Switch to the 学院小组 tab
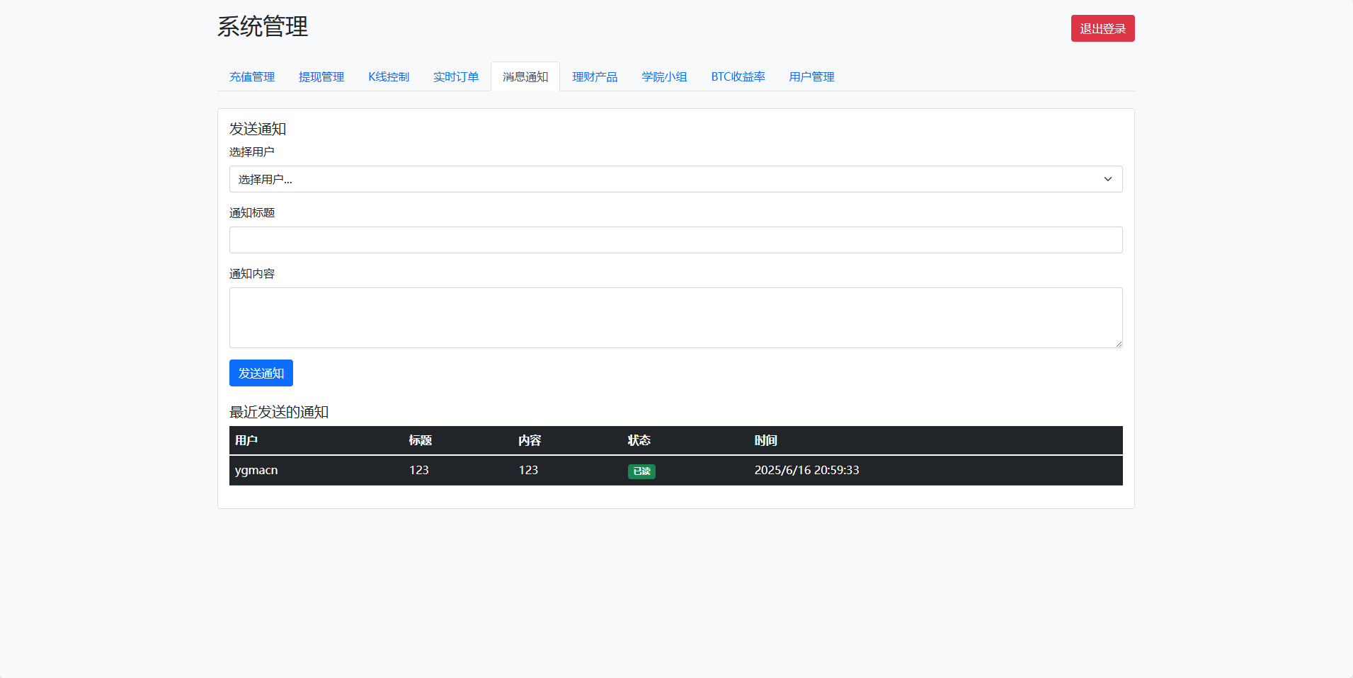This screenshot has height=678, width=1353. point(664,76)
